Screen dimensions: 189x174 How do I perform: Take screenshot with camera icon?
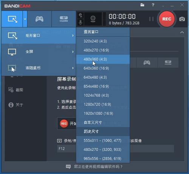point(182,19)
